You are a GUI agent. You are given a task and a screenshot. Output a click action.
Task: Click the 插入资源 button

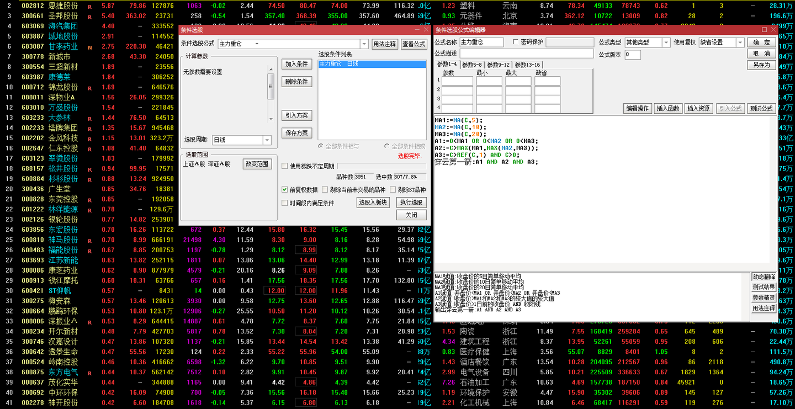coord(699,109)
